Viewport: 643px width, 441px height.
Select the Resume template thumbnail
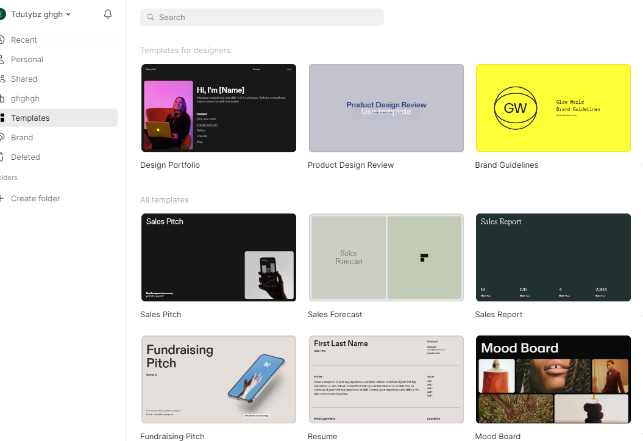(x=386, y=379)
